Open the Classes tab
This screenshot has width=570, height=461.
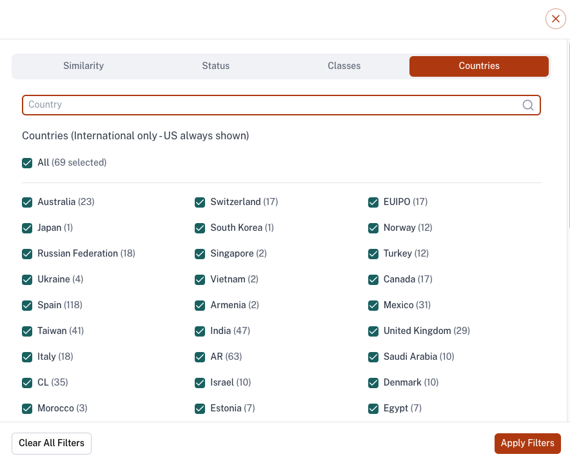pos(344,66)
